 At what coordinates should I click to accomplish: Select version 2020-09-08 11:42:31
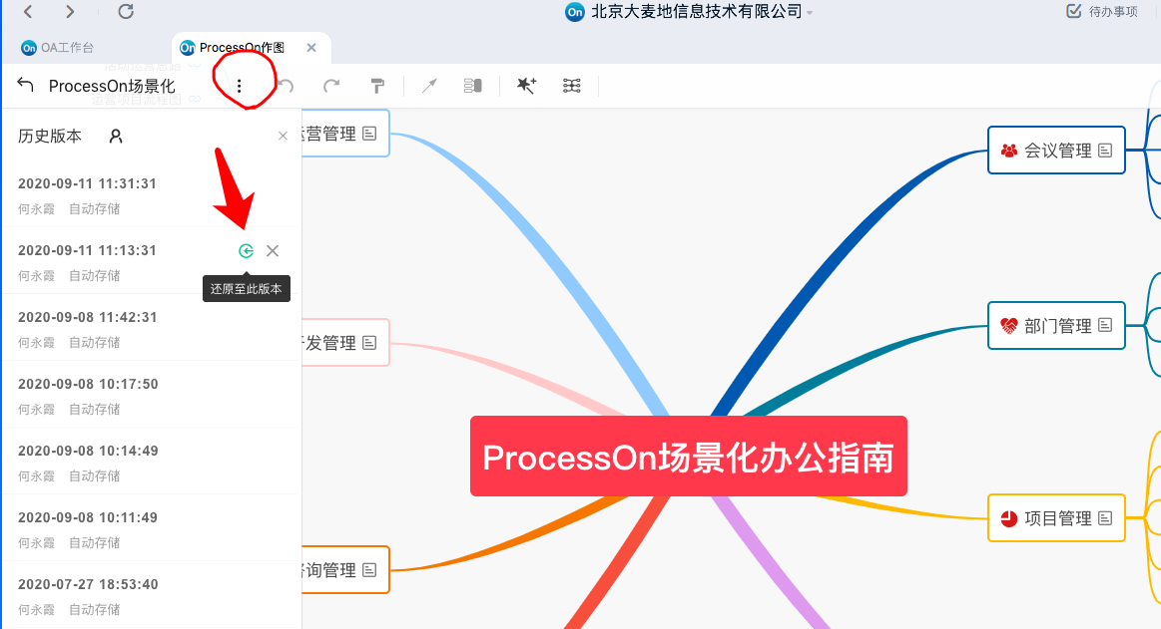pyautogui.click(x=152, y=327)
